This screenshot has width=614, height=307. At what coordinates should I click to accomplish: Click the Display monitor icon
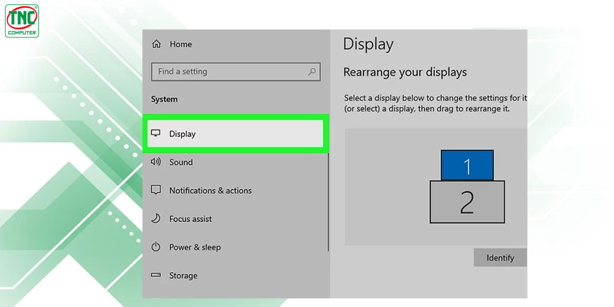(x=156, y=133)
